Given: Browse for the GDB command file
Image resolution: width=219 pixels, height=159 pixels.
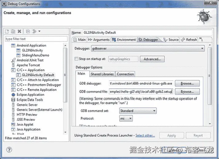Looking at the screenshot, I should coord(187,91).
